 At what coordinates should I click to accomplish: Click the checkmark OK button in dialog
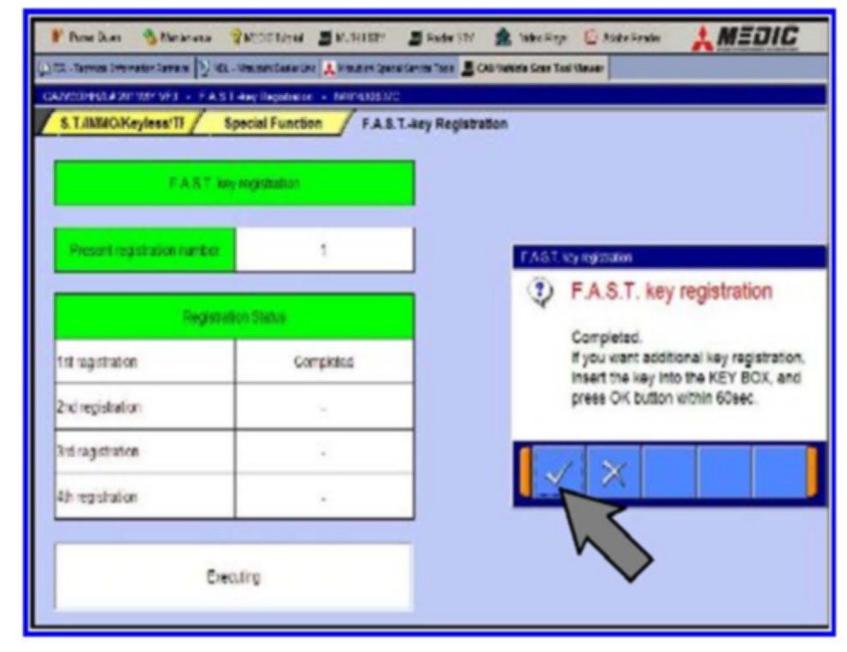coord(557,473)
